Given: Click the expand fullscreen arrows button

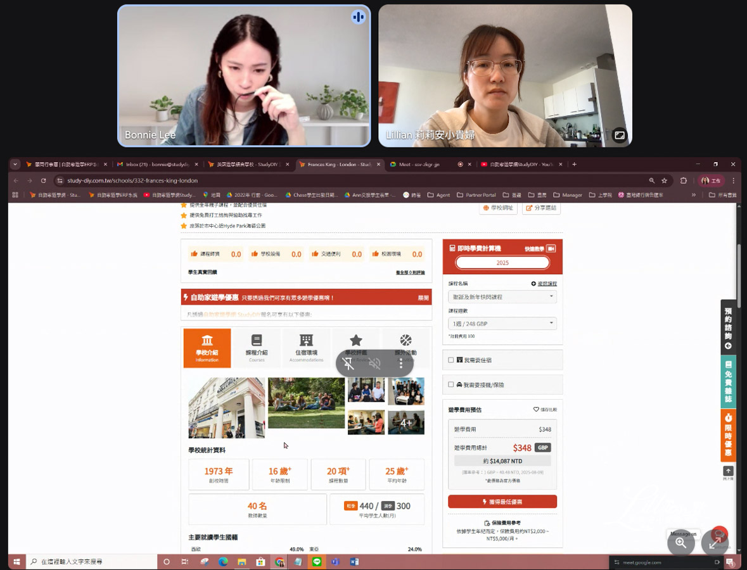Looking at the screenshot, I should pyautogui.click(x=715, y=543).
